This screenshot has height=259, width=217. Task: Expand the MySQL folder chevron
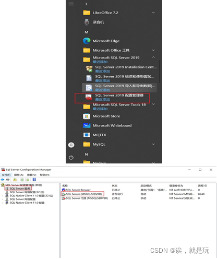coord(153,144)
